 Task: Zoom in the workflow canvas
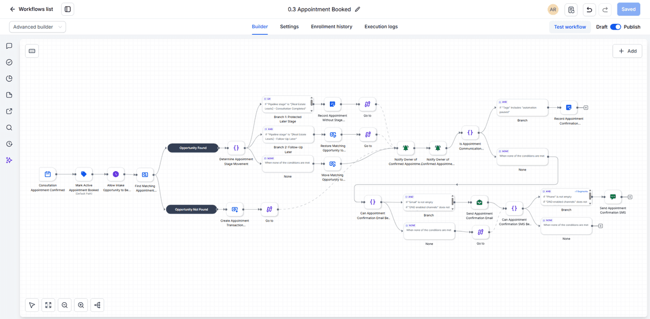[81, 305]
